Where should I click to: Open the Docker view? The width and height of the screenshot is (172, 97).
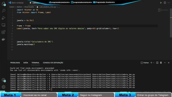3,39
